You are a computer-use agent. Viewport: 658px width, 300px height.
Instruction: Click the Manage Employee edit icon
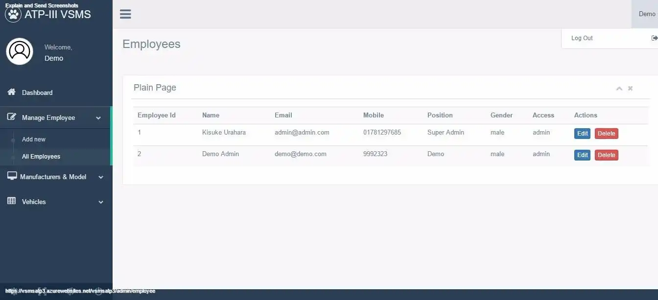click(x=11, y=117)
